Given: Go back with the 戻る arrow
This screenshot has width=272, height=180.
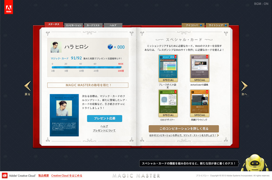Looking at the screenshot, I should pos(28,88).
